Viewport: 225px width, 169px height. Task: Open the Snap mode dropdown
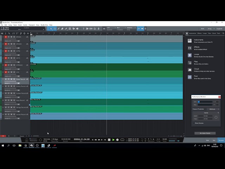tap(130, 28)
